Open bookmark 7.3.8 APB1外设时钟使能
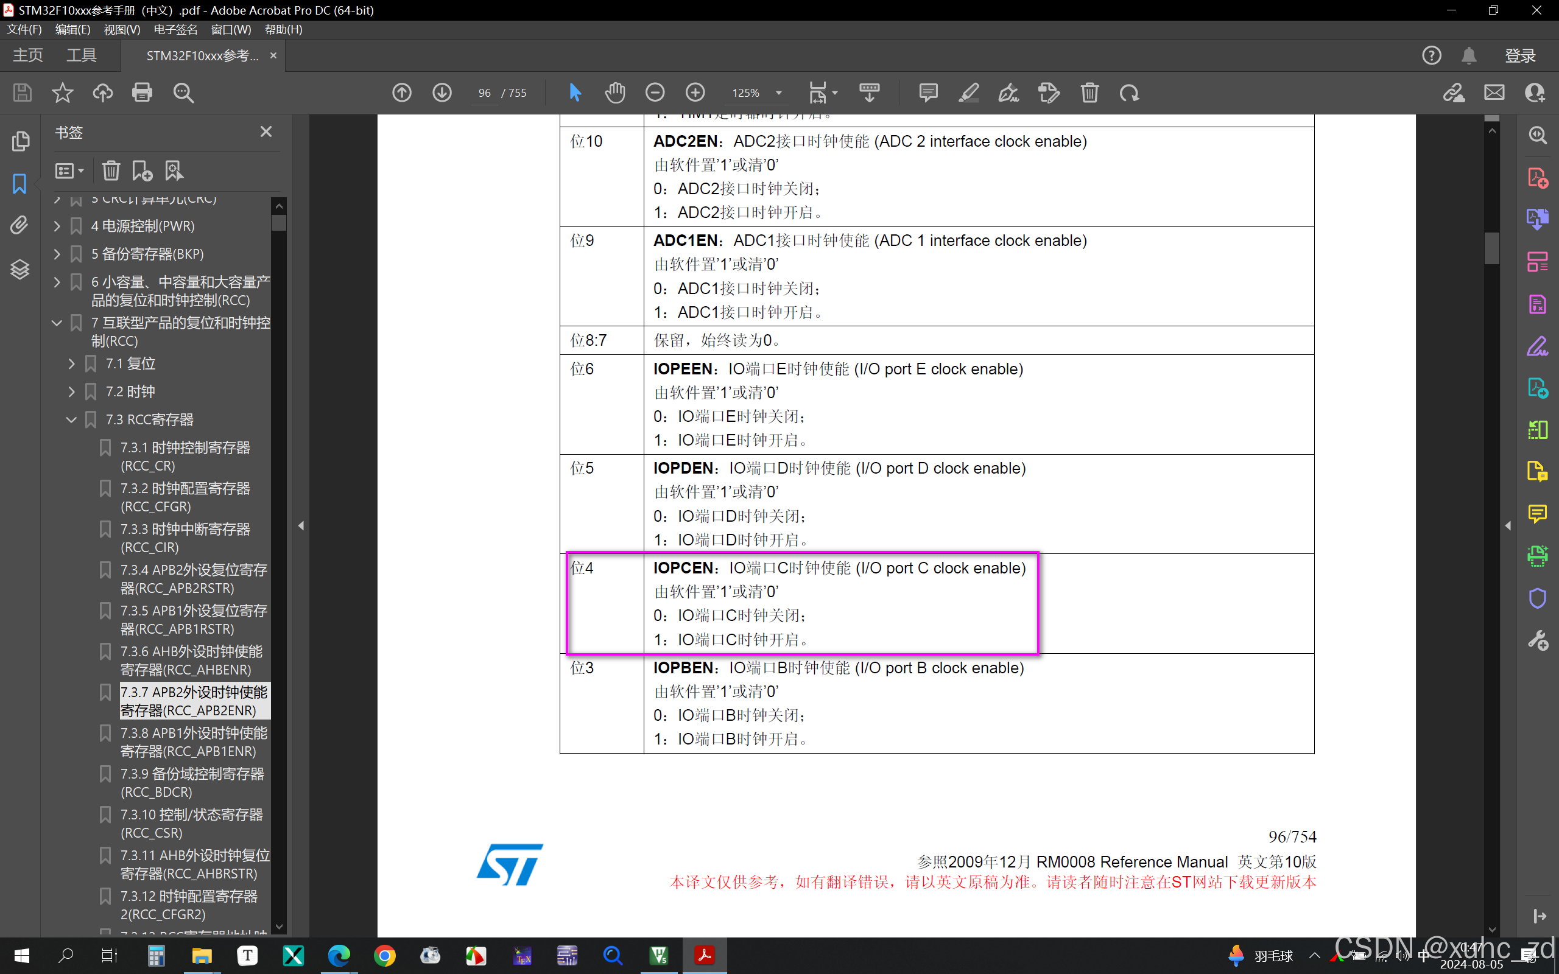This screenshot has height=974, width=1559. point(194,742)
